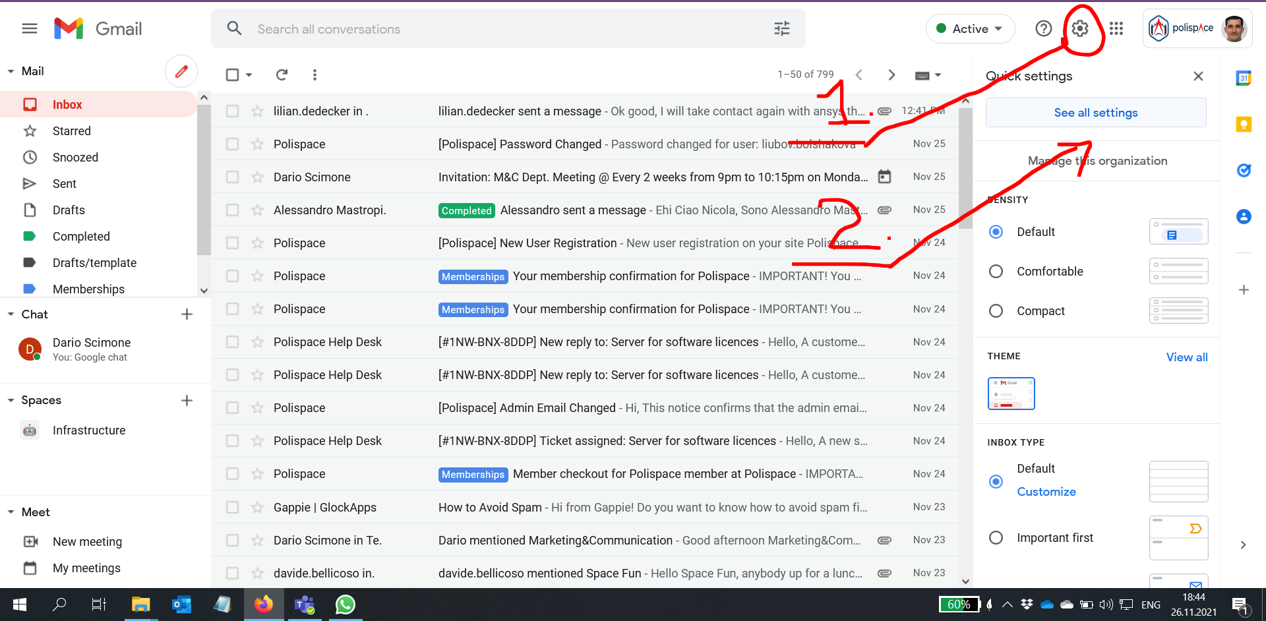Open the select-all dropdown arrow
Viewport: 1266px width, 621px height.
coord(249,75)
